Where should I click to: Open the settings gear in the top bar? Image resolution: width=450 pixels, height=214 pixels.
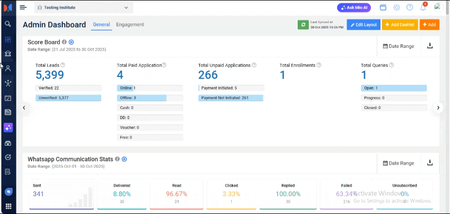(396, 7)
